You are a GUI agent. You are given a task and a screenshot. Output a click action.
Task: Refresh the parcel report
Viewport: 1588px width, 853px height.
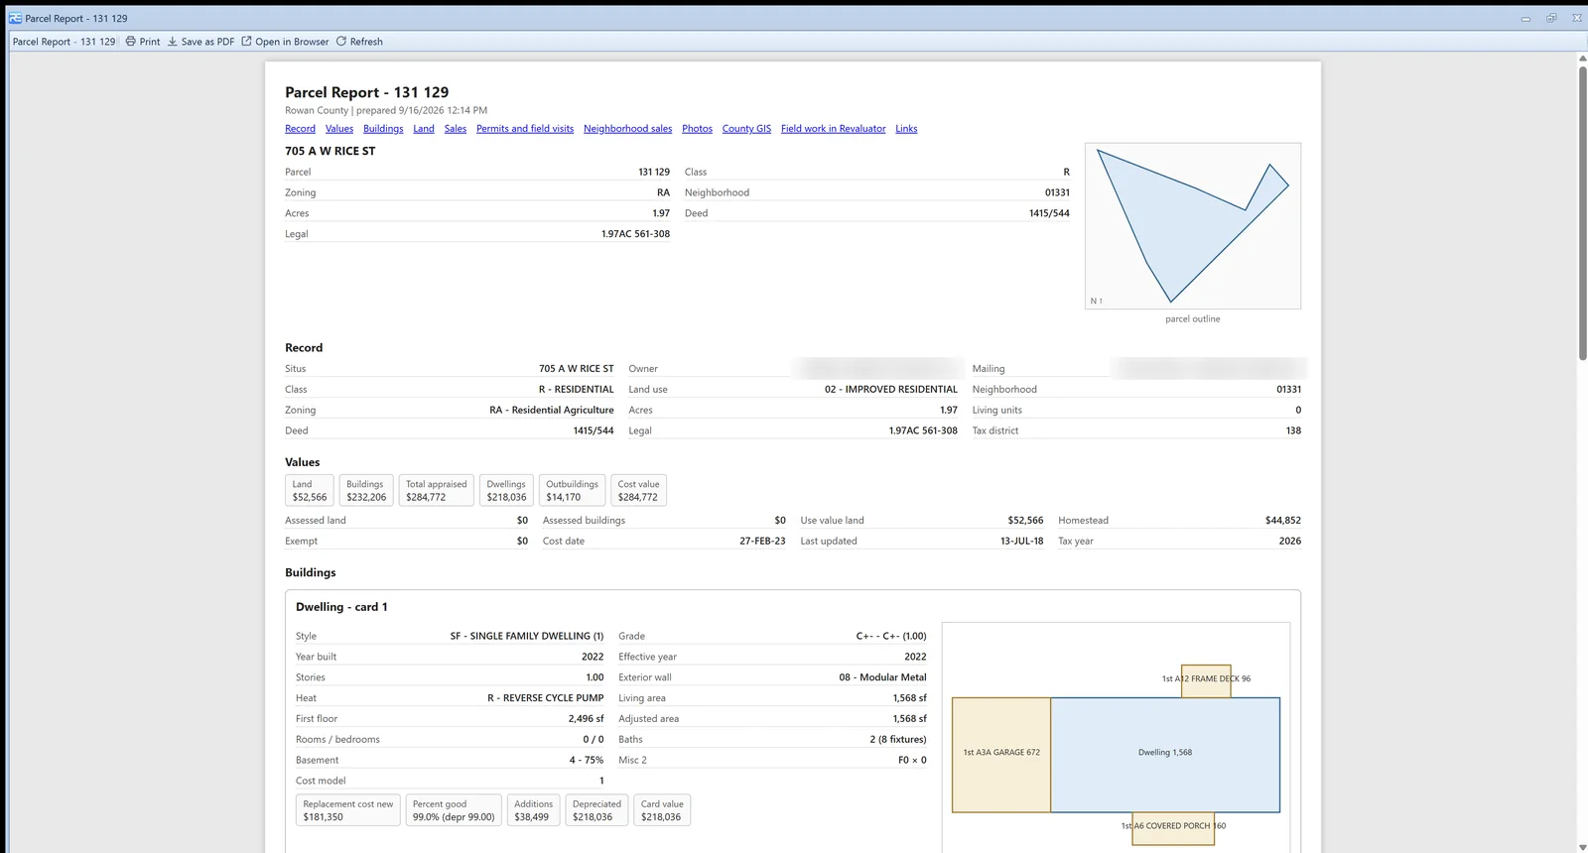359,42
